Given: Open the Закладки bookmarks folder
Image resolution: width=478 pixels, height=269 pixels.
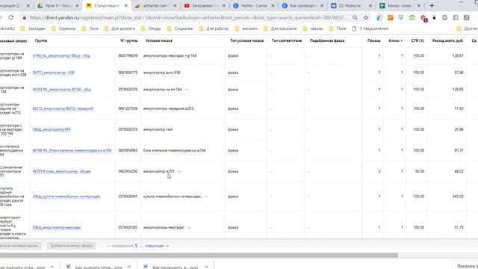Looking at the screenshot, I should 33,28.
